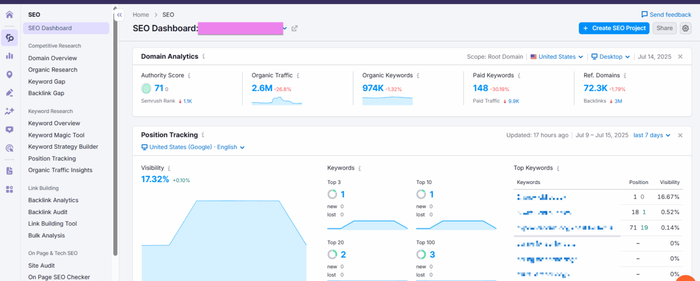
Task: Click info icon beside Keywords heading
Action: coord(360,168)
